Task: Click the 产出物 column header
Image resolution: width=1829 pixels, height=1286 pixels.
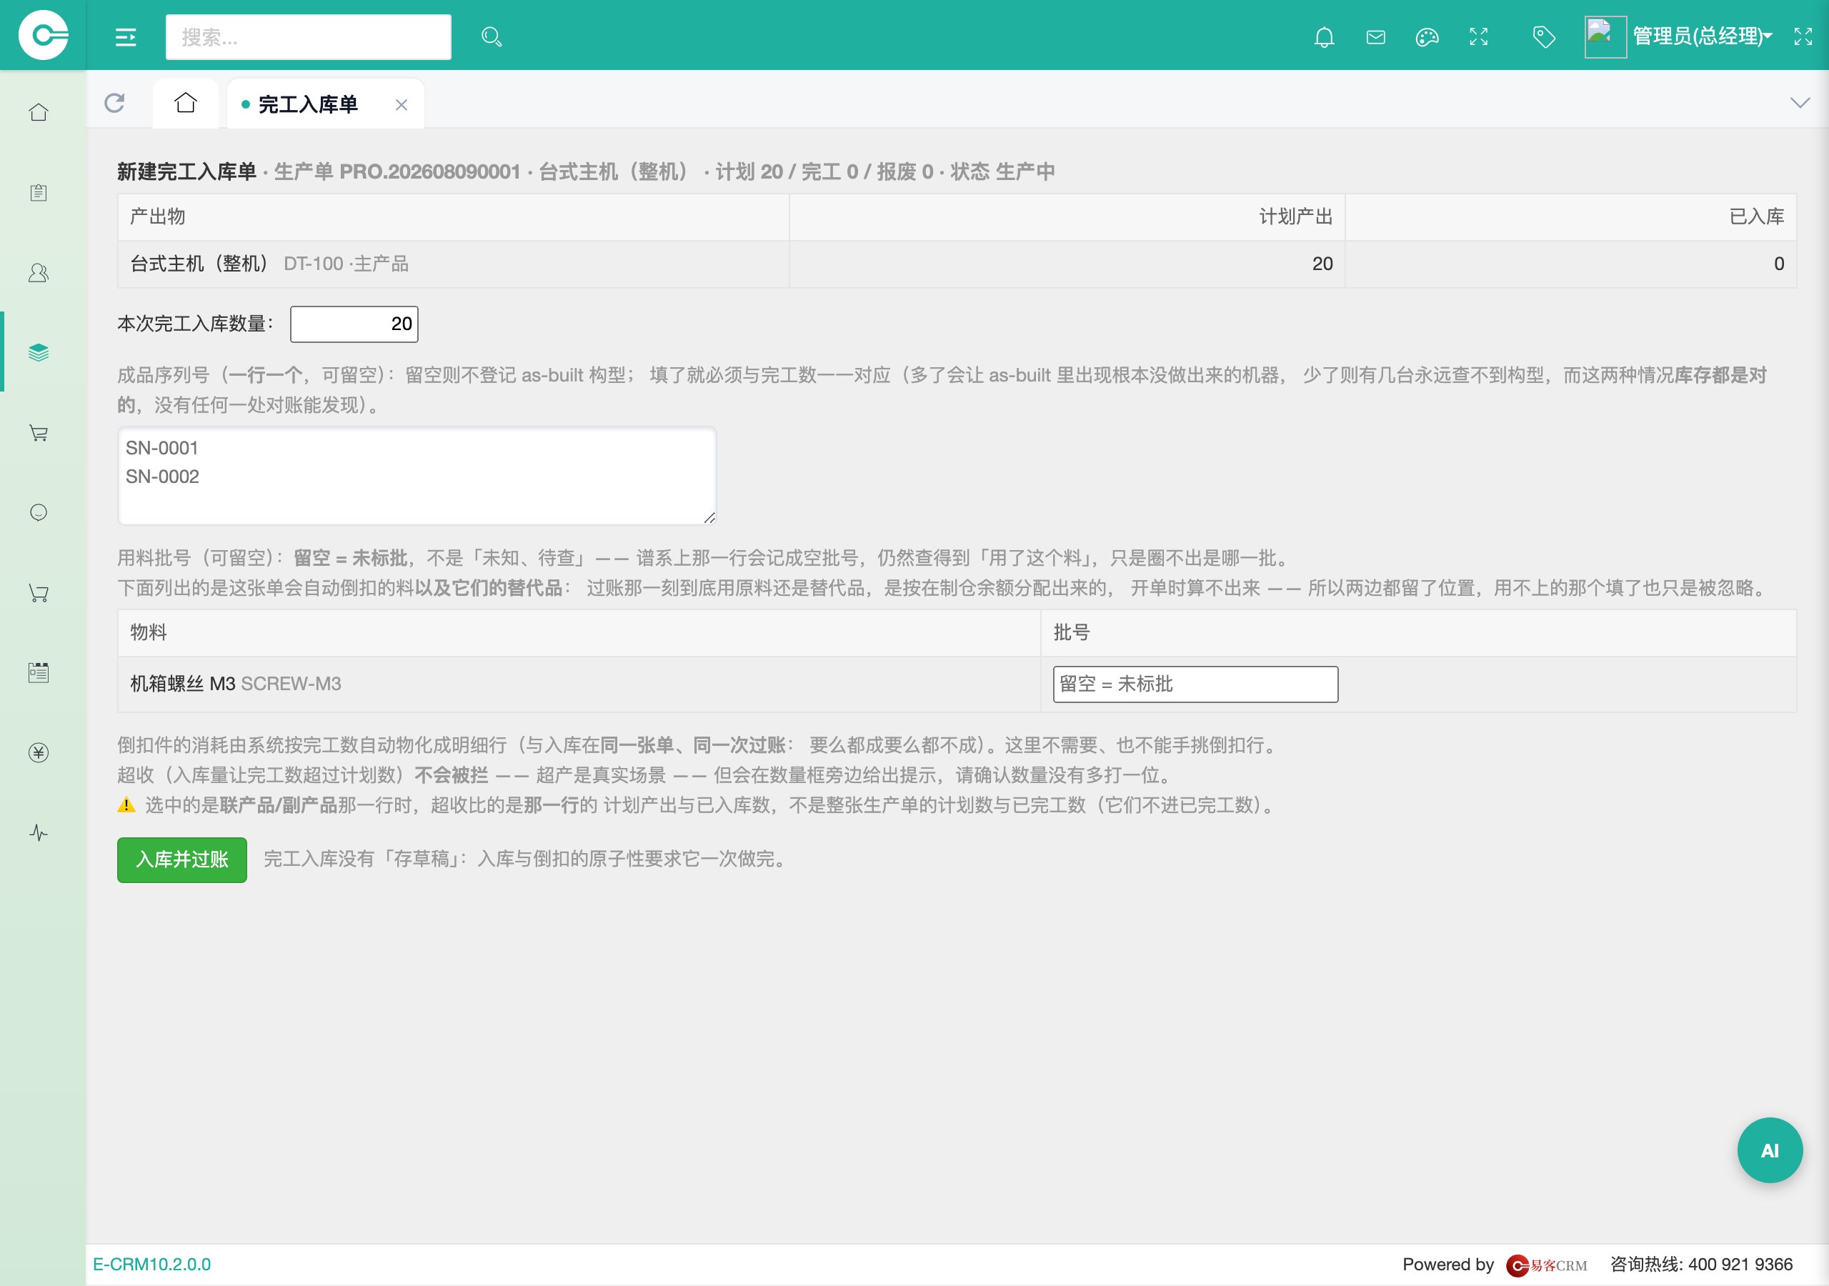Action: click(x=453, y=216)
